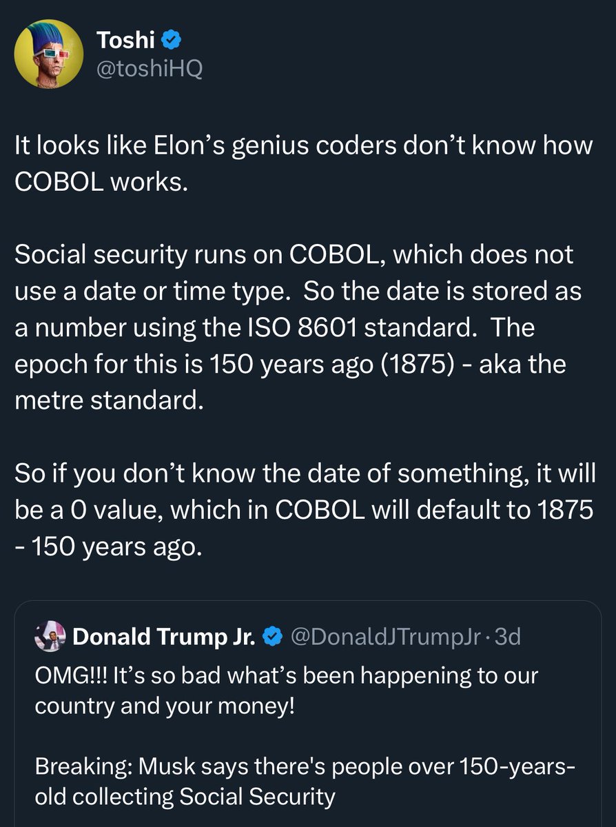
Task: Click Donald Trump Jr.'s verified badge
Action: pyautogui.click(x=274, y=637)
